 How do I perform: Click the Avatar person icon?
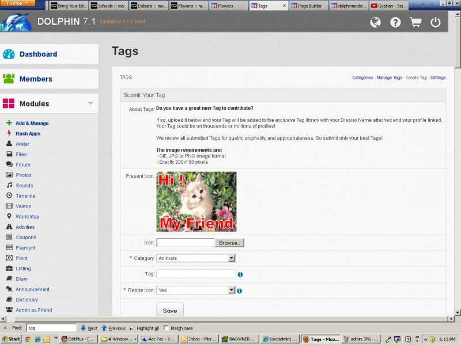pos(9,144)
